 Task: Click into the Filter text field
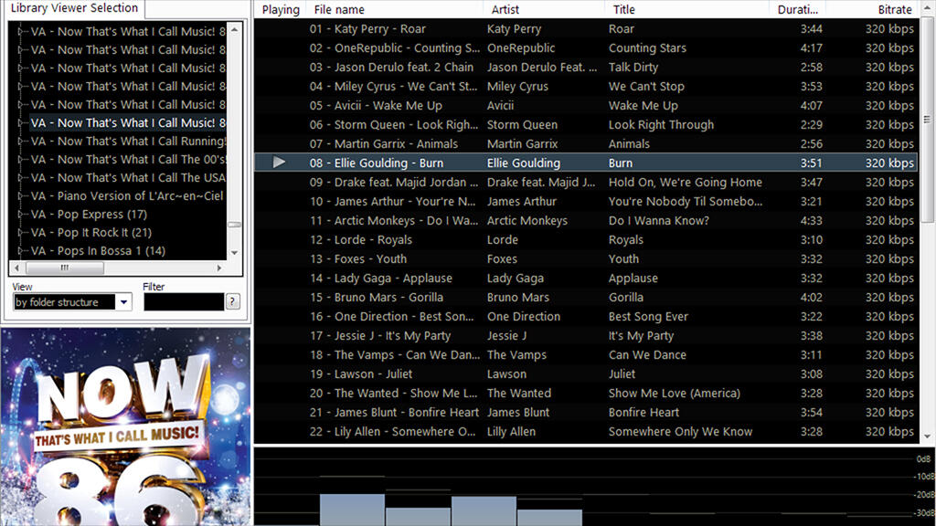pos(183,301)
